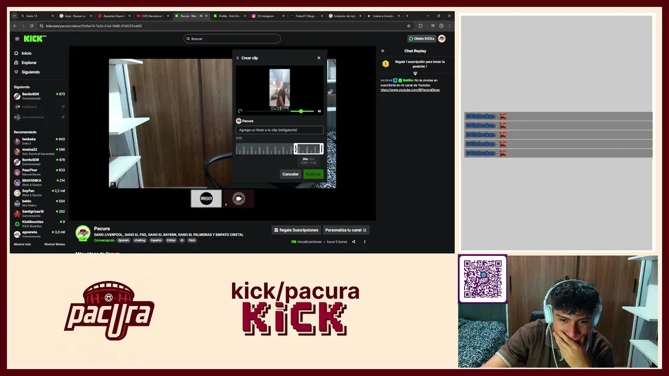Open BenitoSDR in the Siguiendo list

(39, 96)
